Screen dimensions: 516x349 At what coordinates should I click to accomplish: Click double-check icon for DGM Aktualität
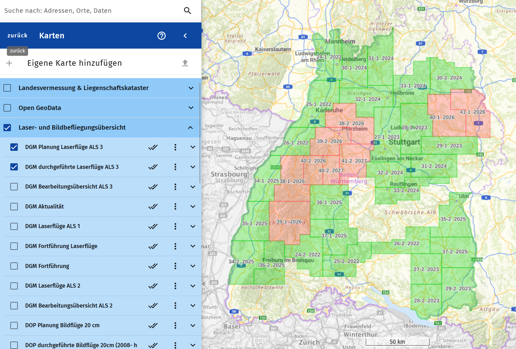coord(153,207)
